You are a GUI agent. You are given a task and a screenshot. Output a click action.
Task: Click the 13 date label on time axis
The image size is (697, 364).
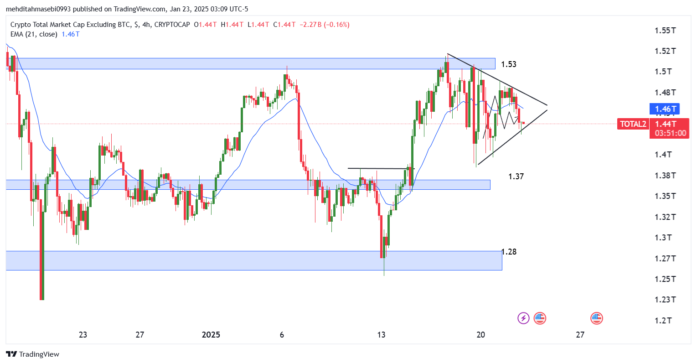point(381,335)
